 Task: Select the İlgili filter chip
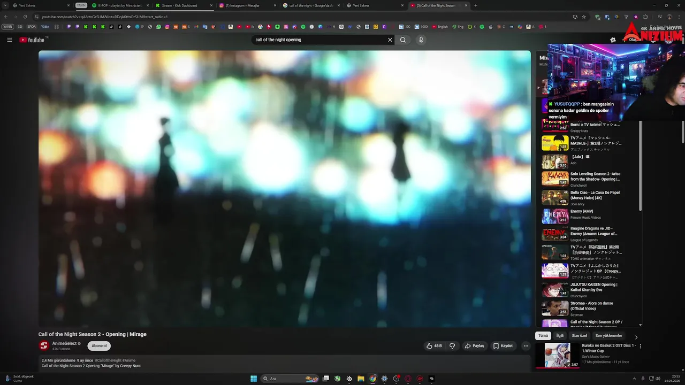coord(560,336)
